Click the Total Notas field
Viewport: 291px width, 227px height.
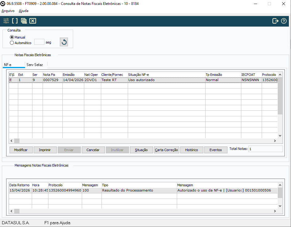click(x=266, y=149)
